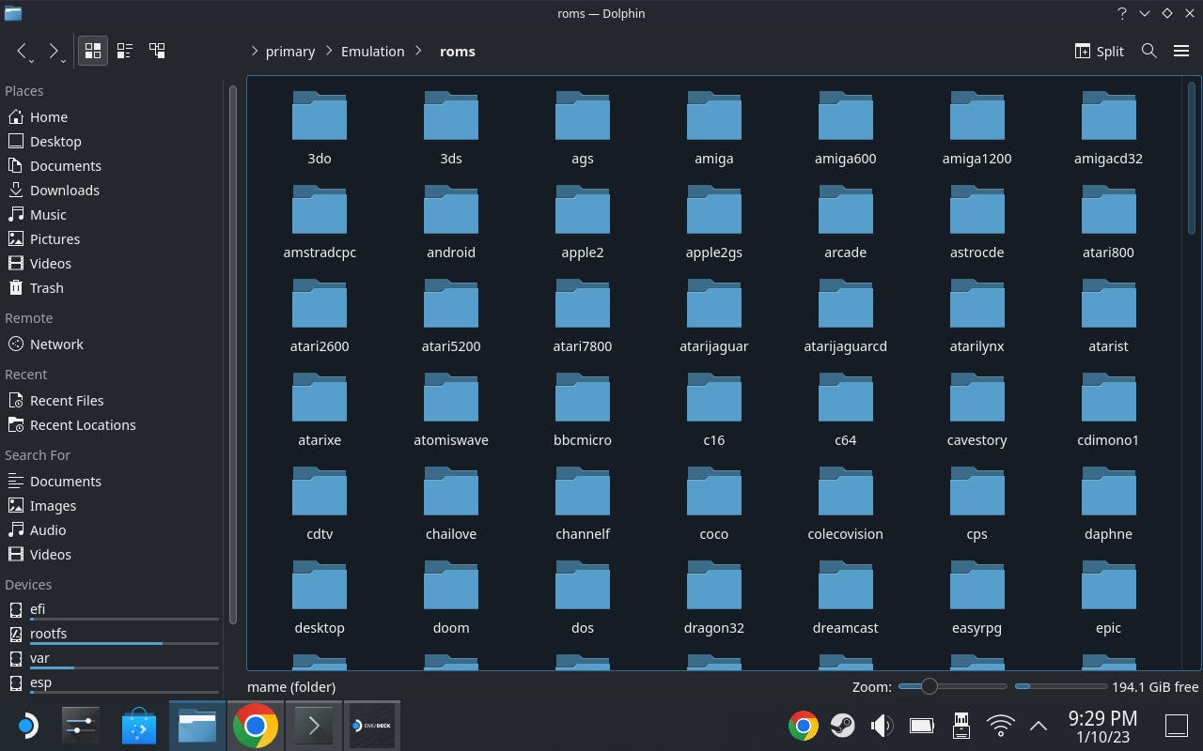The image size is (1203, 751).
Task: Select the doom folder
Action: pyautogui.click(x=451, y=598)
